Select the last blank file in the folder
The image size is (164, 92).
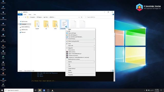tap(82, 24)
